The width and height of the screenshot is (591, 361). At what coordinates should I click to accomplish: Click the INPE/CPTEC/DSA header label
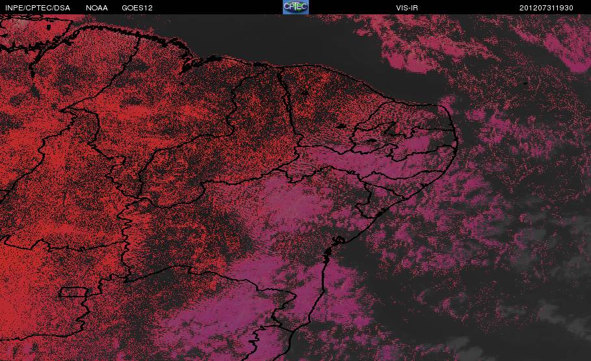pyautogui.click(x=38, y=8)
